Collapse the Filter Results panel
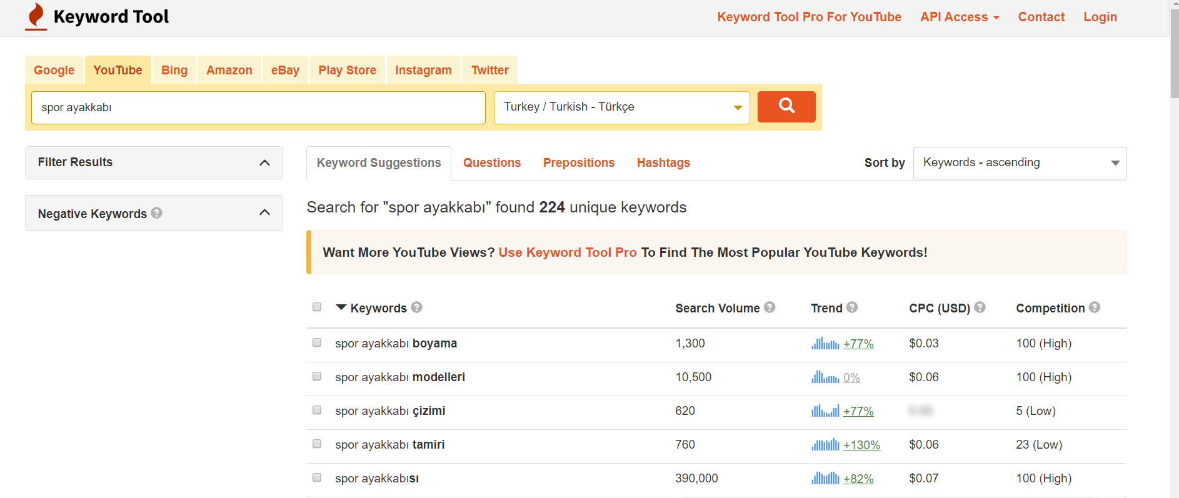Screen dimensions: 1179x498 [264, 162]
